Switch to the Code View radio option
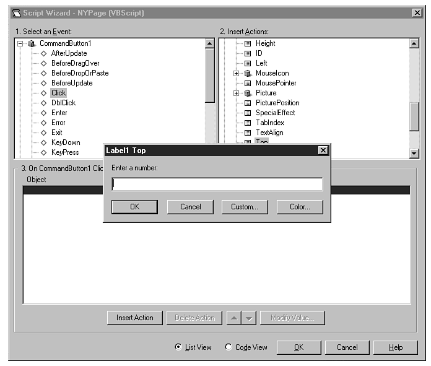 click(x=228, y=347)
